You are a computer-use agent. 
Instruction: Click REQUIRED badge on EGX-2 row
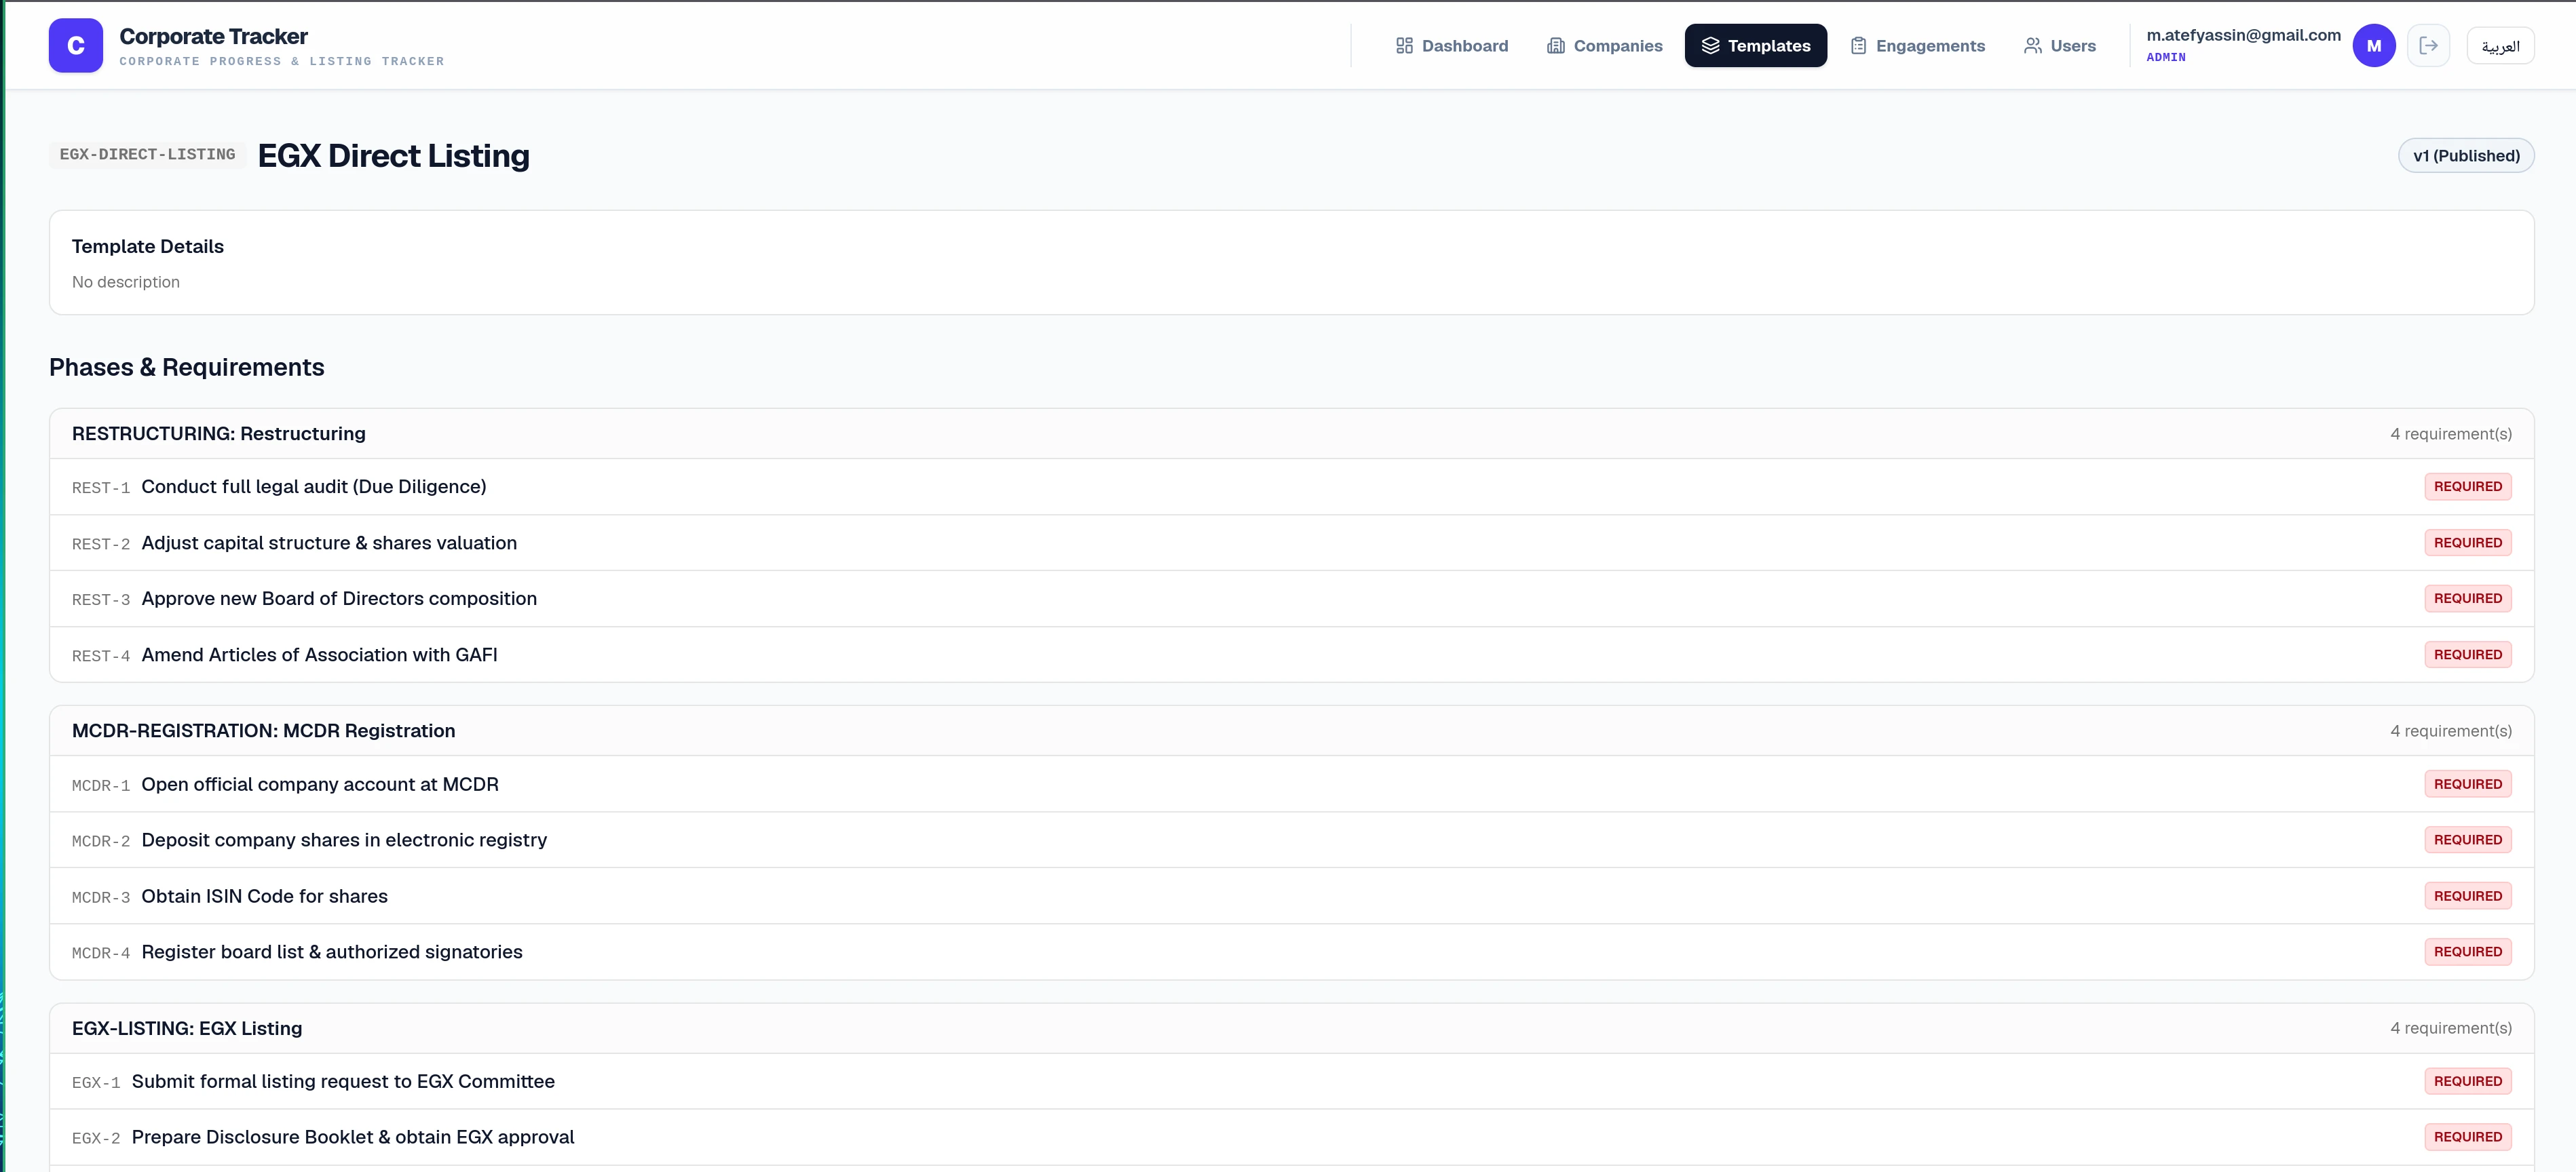point(2467,1137)
